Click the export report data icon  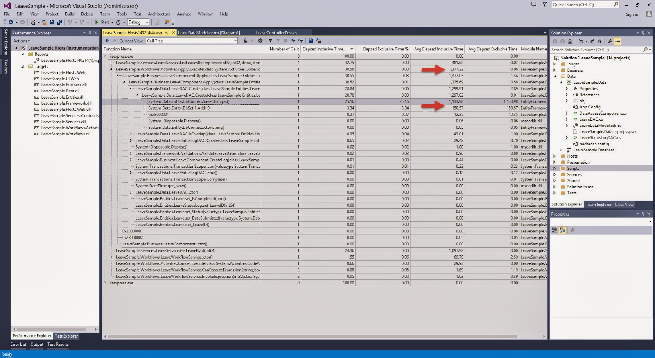(x=318, y=41)
